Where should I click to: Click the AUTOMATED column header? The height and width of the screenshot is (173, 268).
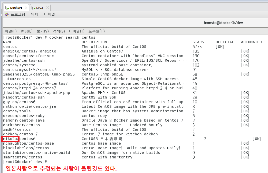[251, 42]
